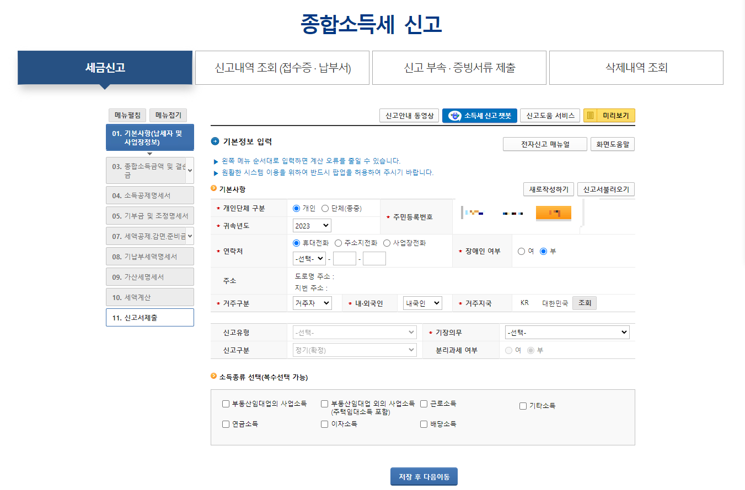The image size is (745, 490).
Task: Click the document icon beside 미리보기
Action: click(x=591, y=116)
